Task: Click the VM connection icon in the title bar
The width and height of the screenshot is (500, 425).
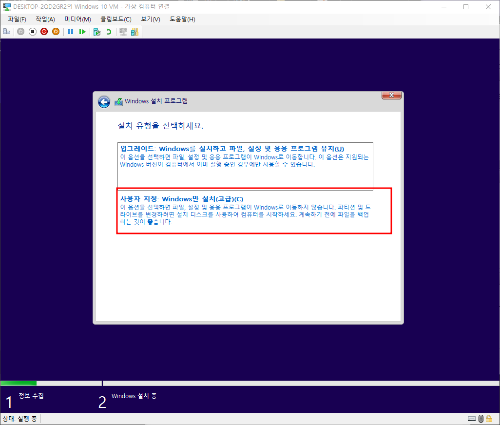Action: tap(7, 7)
